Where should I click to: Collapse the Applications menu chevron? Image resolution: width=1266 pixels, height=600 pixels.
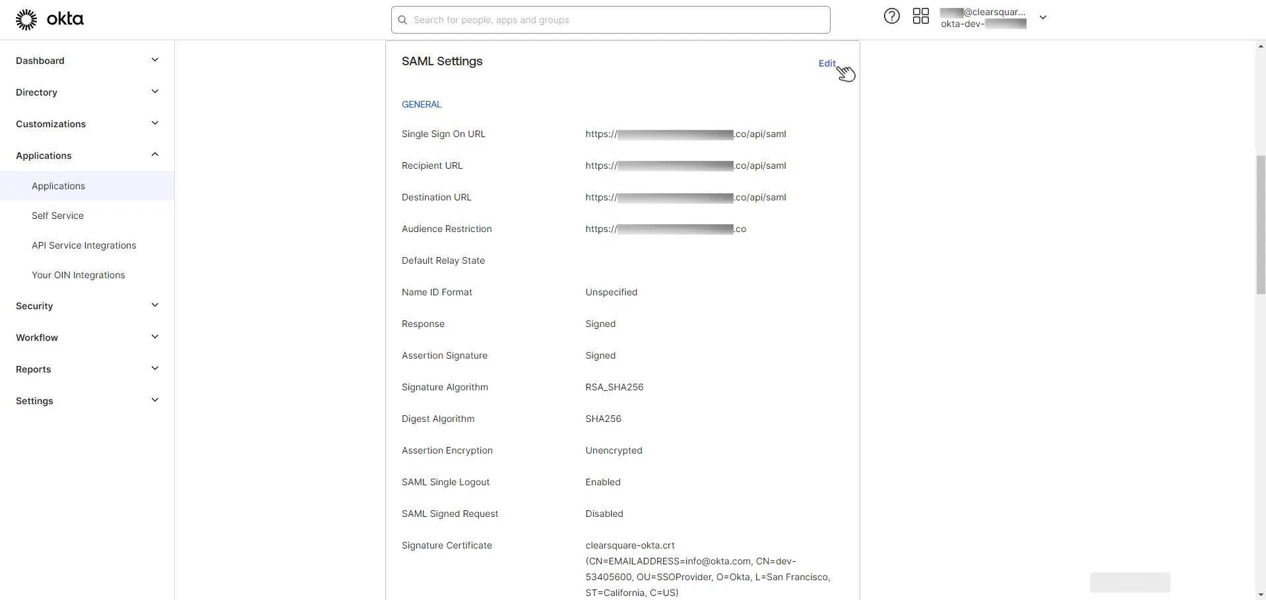click(x=155, y=155)
